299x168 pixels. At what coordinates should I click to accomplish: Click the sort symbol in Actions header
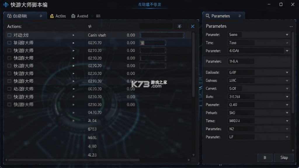coord(90,26)
